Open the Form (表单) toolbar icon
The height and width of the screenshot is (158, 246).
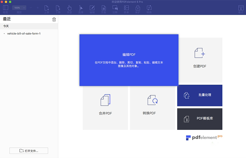126,8
